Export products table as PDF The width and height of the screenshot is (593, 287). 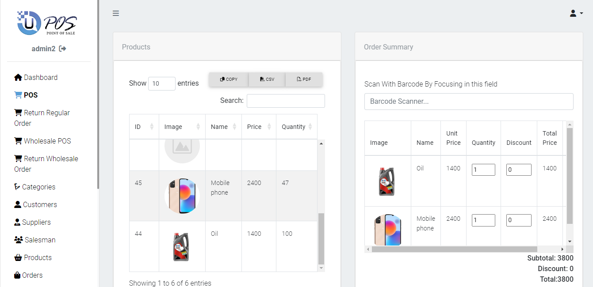coord(304,79)
